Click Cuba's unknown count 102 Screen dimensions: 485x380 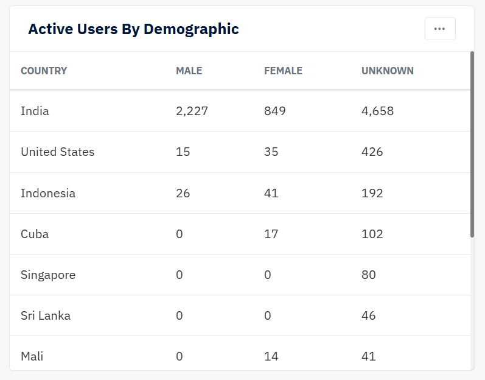[372, 234]
